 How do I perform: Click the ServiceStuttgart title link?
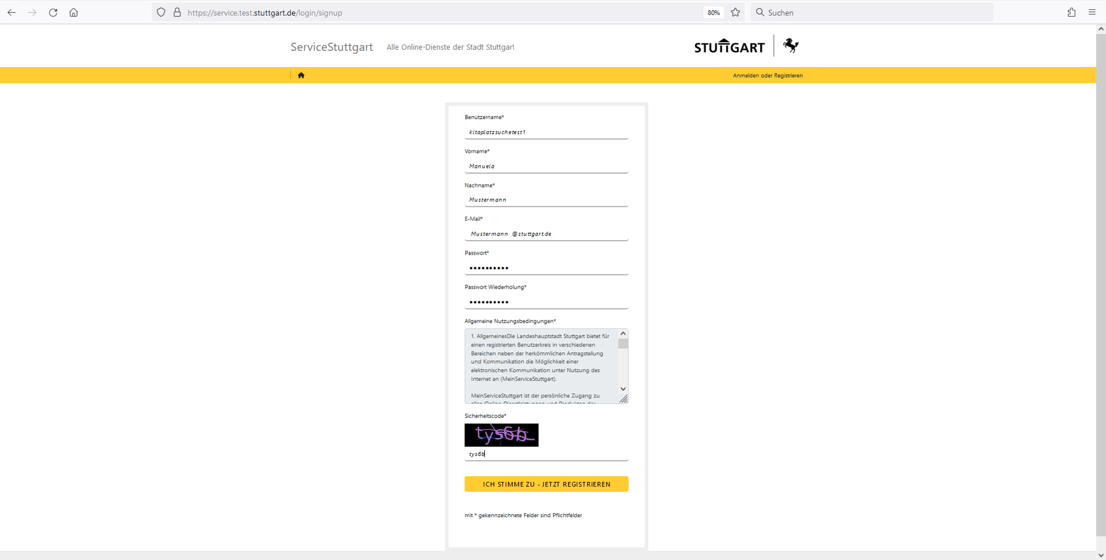331,47
